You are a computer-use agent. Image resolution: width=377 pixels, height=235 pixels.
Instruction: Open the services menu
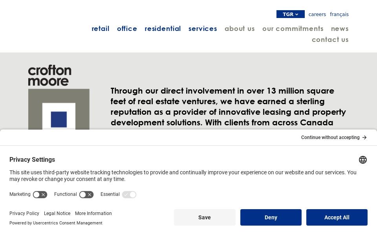coord(203,29)
